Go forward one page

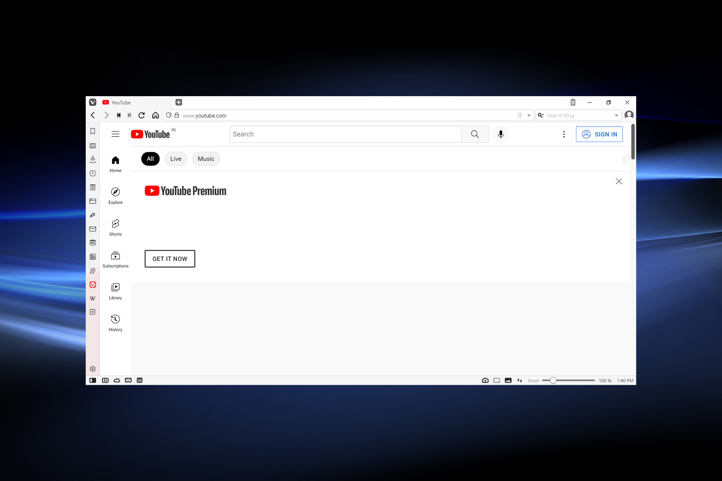pyautogui.click(x=106, y=115)
